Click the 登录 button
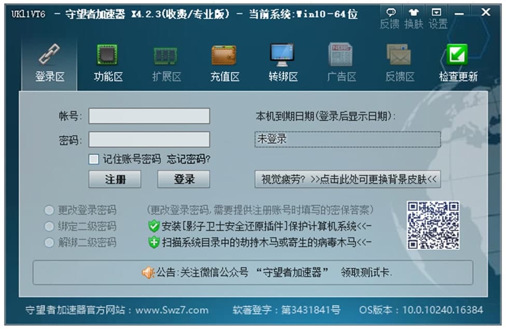The height and width of the screenshot is (329, 506). point(184,179)
